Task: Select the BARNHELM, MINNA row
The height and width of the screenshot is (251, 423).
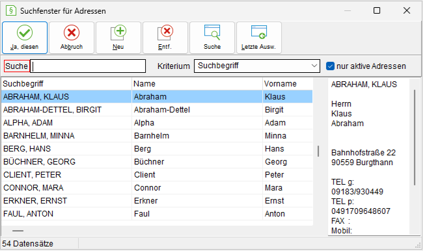Action: 157,136
